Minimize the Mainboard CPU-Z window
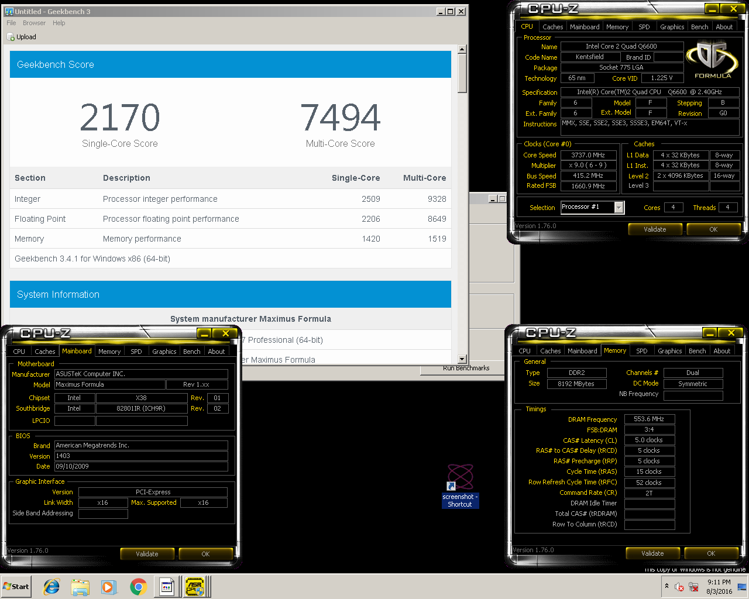 pyautogui.click(x=205, y=333)
